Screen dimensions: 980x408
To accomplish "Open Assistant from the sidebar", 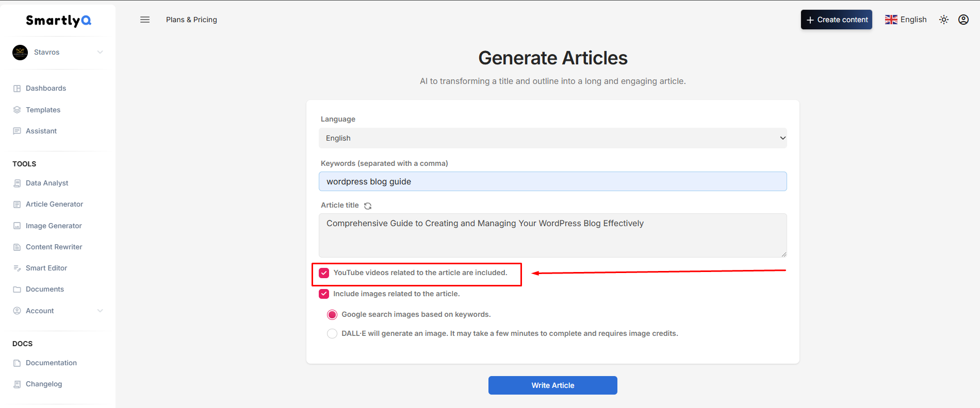I will (x=41, y=131).
